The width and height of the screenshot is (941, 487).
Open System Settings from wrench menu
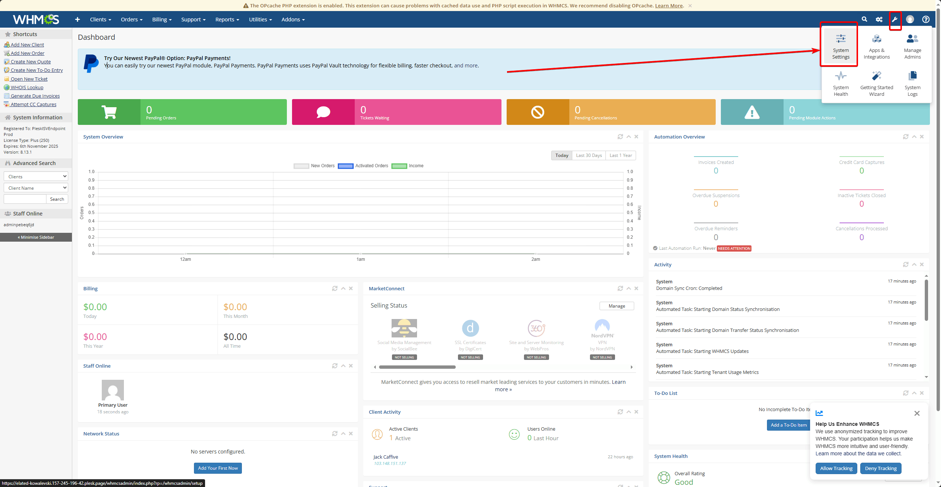(840, 46)
